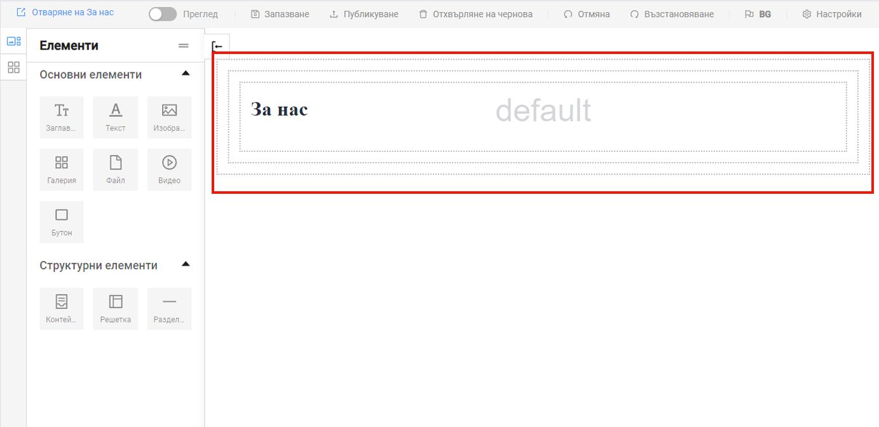Viewport: 879px width, 427px height.
Task: Select the Текст element
Action: click(115, 117)
